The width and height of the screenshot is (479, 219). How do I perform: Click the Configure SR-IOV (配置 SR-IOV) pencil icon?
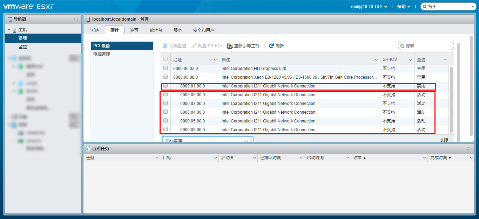(194, 46)
